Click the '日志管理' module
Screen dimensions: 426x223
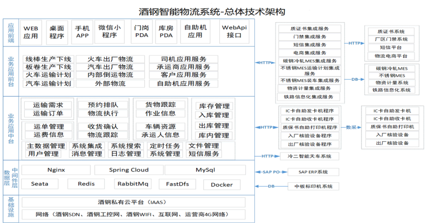pyautogui.click(x=126, y=154)
